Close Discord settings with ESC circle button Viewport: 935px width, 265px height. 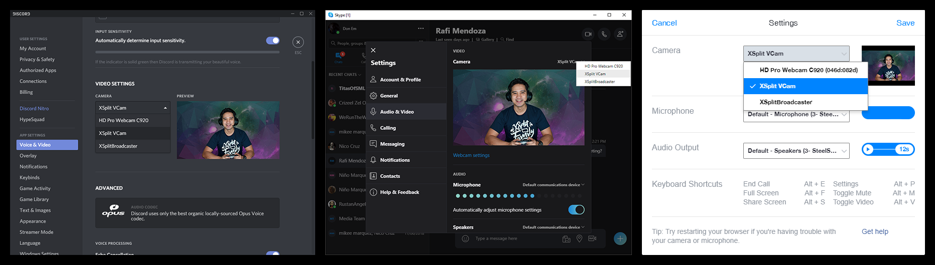pyautogui.click(x=298, y=42)
